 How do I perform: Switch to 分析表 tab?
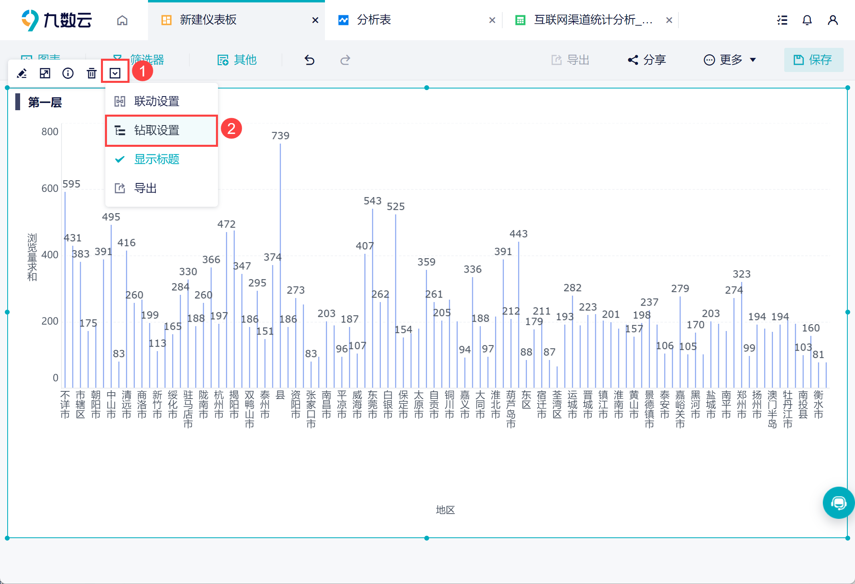click(374, 20)
